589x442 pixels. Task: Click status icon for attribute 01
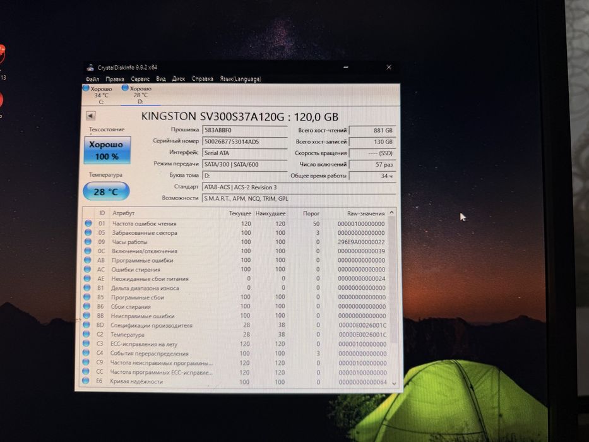pos(88,224)
